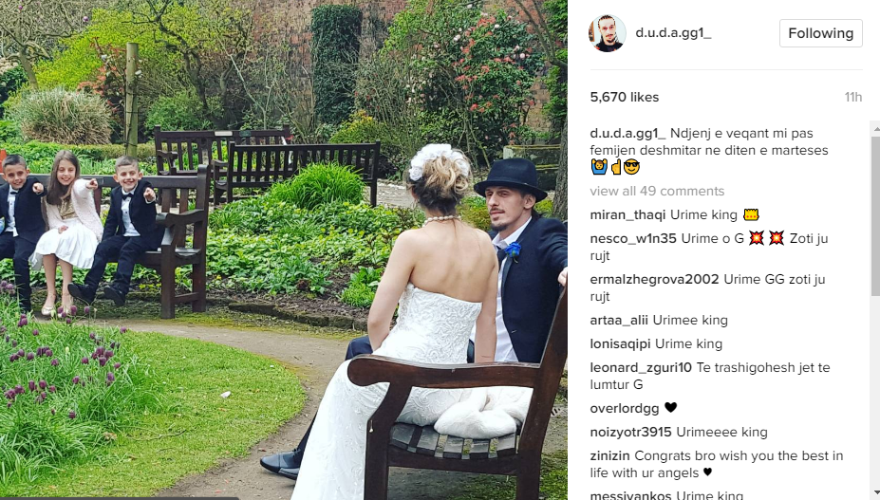Select lonisaqipi username

click(620, 344)
